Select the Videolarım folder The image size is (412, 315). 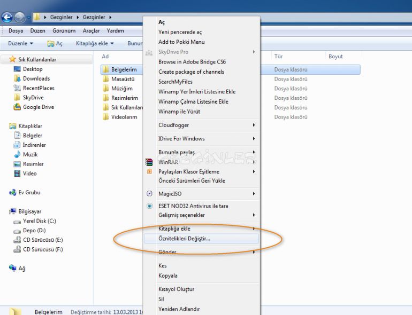click(124, 117)
